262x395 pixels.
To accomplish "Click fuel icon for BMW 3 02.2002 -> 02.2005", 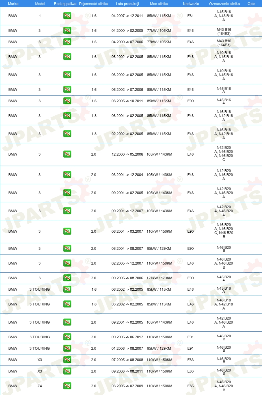I will tap(67, 134).
